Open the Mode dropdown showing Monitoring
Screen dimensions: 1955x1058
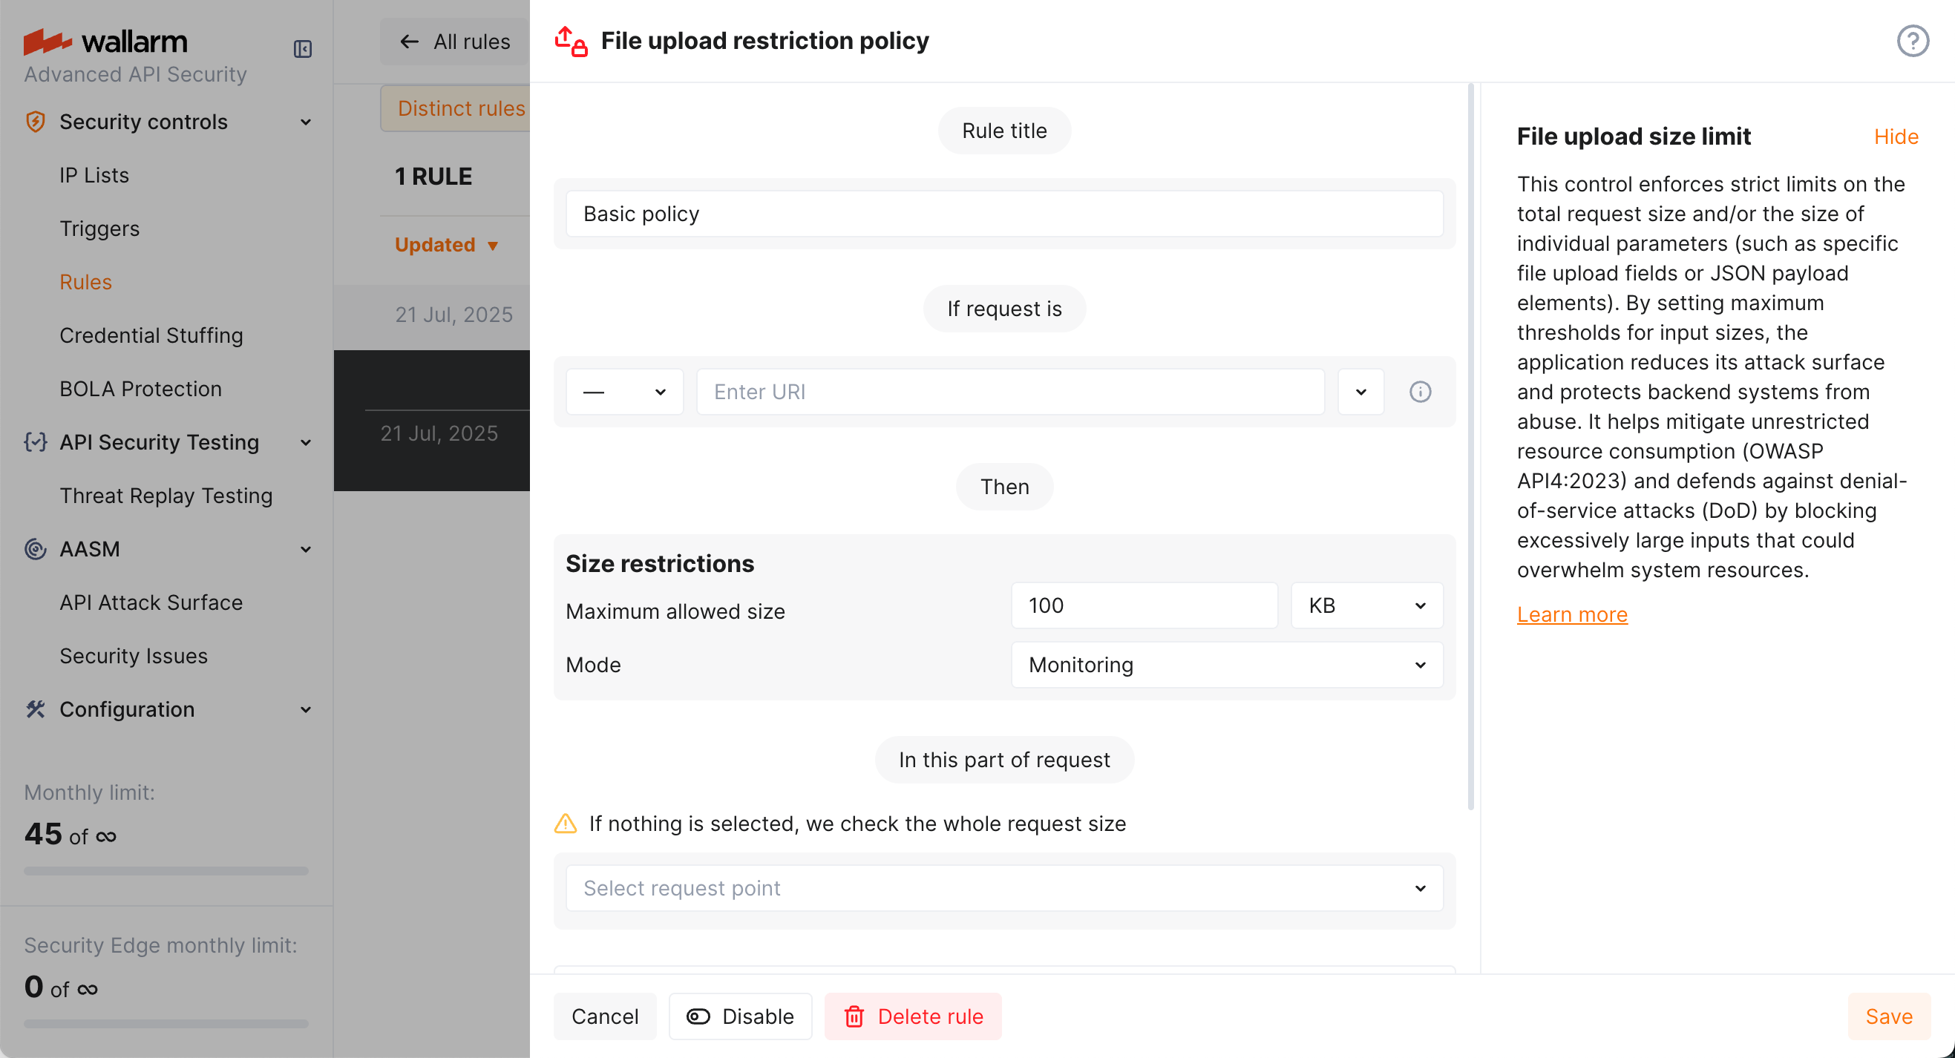(1226, 665)
